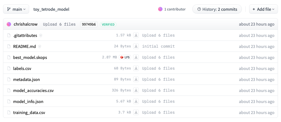Image resolution: width=281 pixels, height=122 pixels.
Task: Open the initial commit message link
Action: (x=158, y=46)
